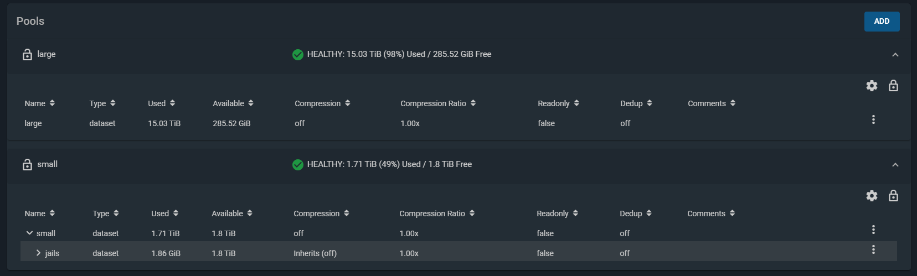The height and width of the screenshot is (276, 917).
Task: Sort large pool table by Readonly column
Action: [x=559, y=103]
